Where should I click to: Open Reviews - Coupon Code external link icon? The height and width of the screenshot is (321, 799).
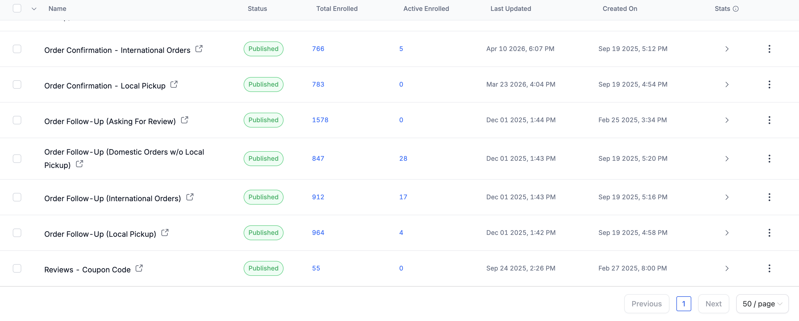139,269
